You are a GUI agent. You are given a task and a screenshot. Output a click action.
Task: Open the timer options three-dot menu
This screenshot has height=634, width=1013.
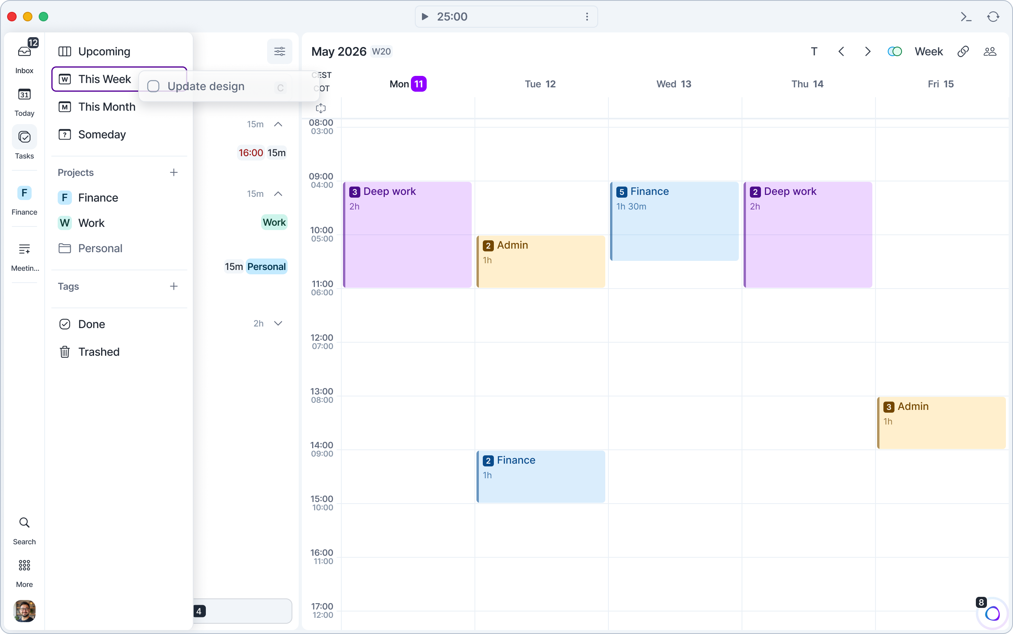(587, 17)
